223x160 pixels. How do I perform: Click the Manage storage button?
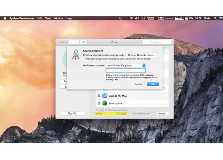click(162, 114)
